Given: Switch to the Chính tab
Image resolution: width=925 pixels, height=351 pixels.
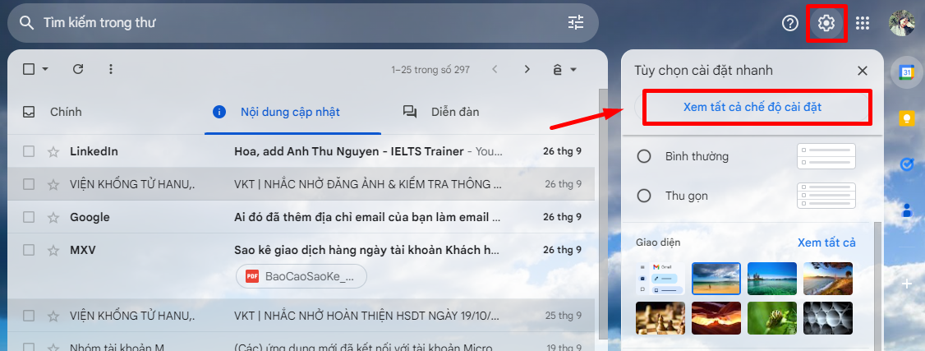Looking at the screenshot, I should click(66, 112).
